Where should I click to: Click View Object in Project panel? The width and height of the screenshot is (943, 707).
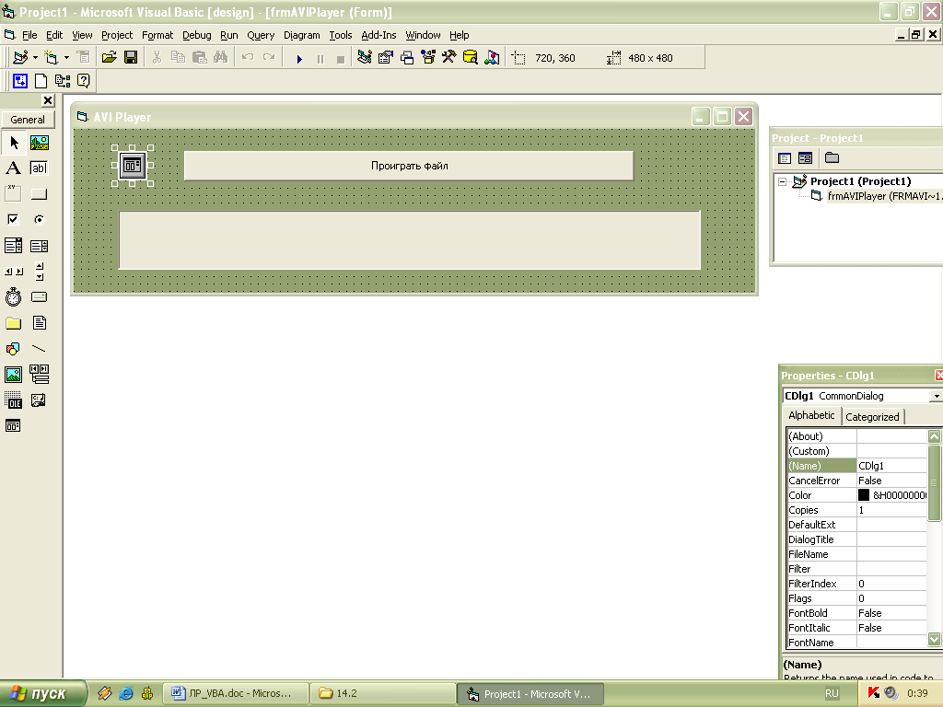click(805, 158)
